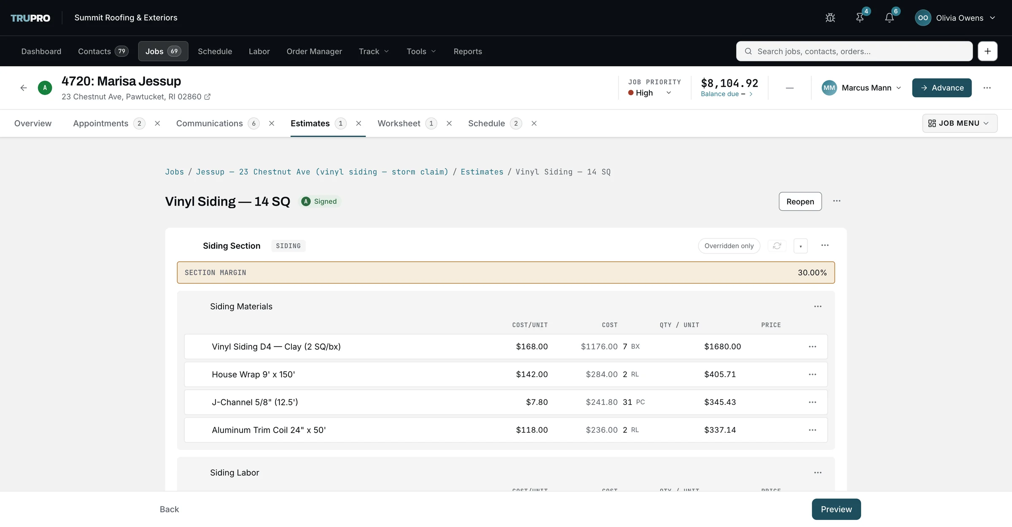Switch to the Overview tab
The width and height of the screenshot is (1012, 527).
[33, 123]
